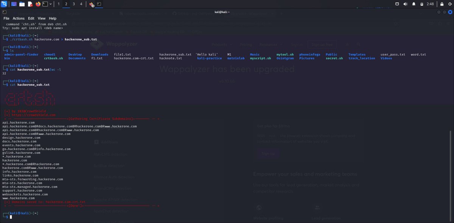Minimize the kali terminal window
The image size is (454, 223).
pyautogui.click(x=439, y=12)
